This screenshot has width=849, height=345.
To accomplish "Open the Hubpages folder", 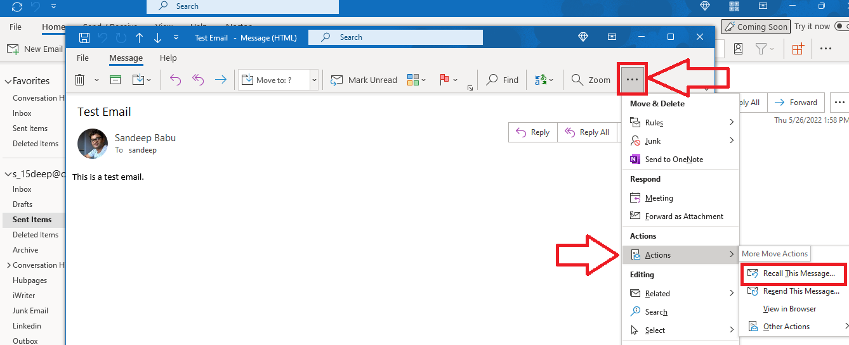I will point(30,280).
